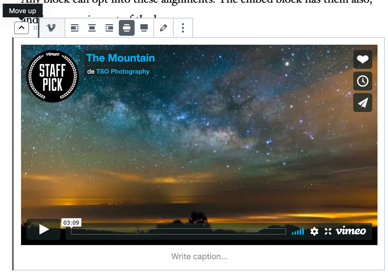
Task: Add video to Watch Later
Action: coord(363,81)
